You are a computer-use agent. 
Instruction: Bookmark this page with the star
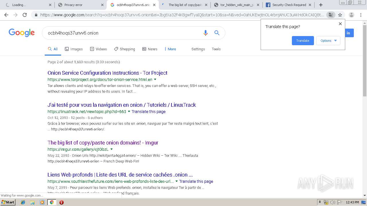pos(340,15)
